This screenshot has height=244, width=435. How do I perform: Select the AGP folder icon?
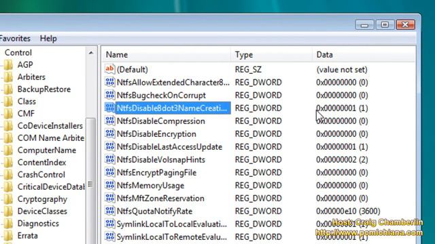(8, 65)
